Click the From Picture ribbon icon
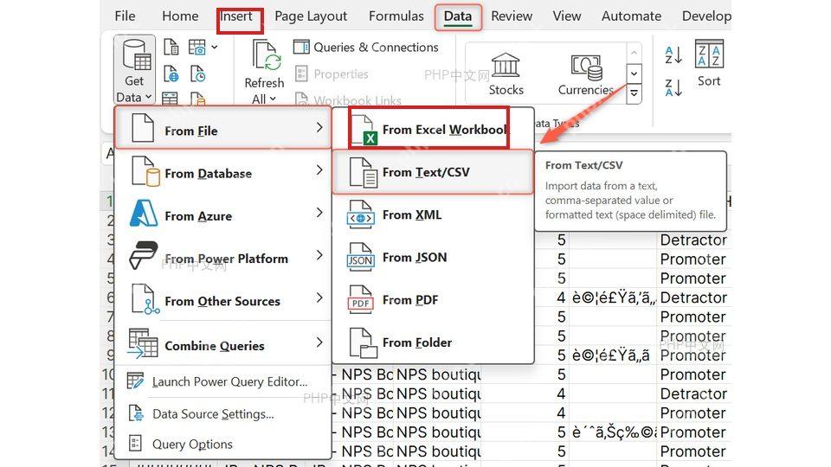 197,47
